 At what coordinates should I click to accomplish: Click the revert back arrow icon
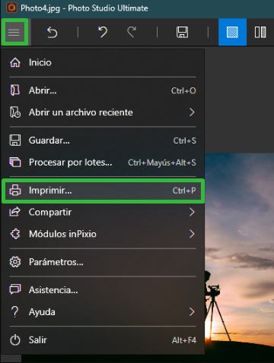coord(53,33)
